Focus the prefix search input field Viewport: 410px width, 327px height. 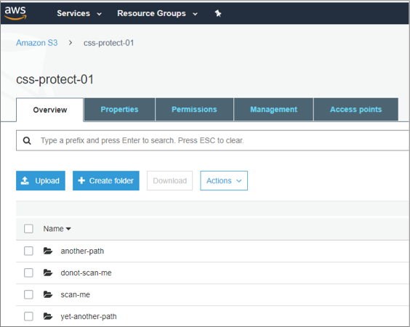coord(213,141)
